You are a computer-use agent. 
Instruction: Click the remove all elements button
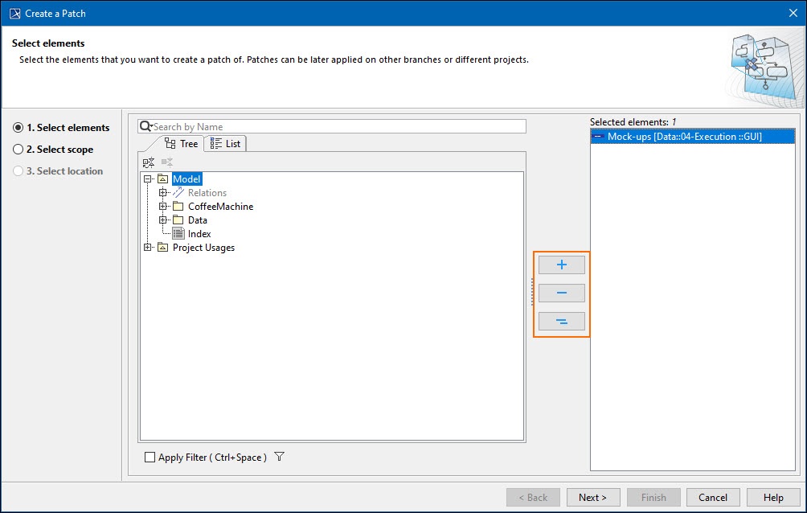click(x=561, y=322)
